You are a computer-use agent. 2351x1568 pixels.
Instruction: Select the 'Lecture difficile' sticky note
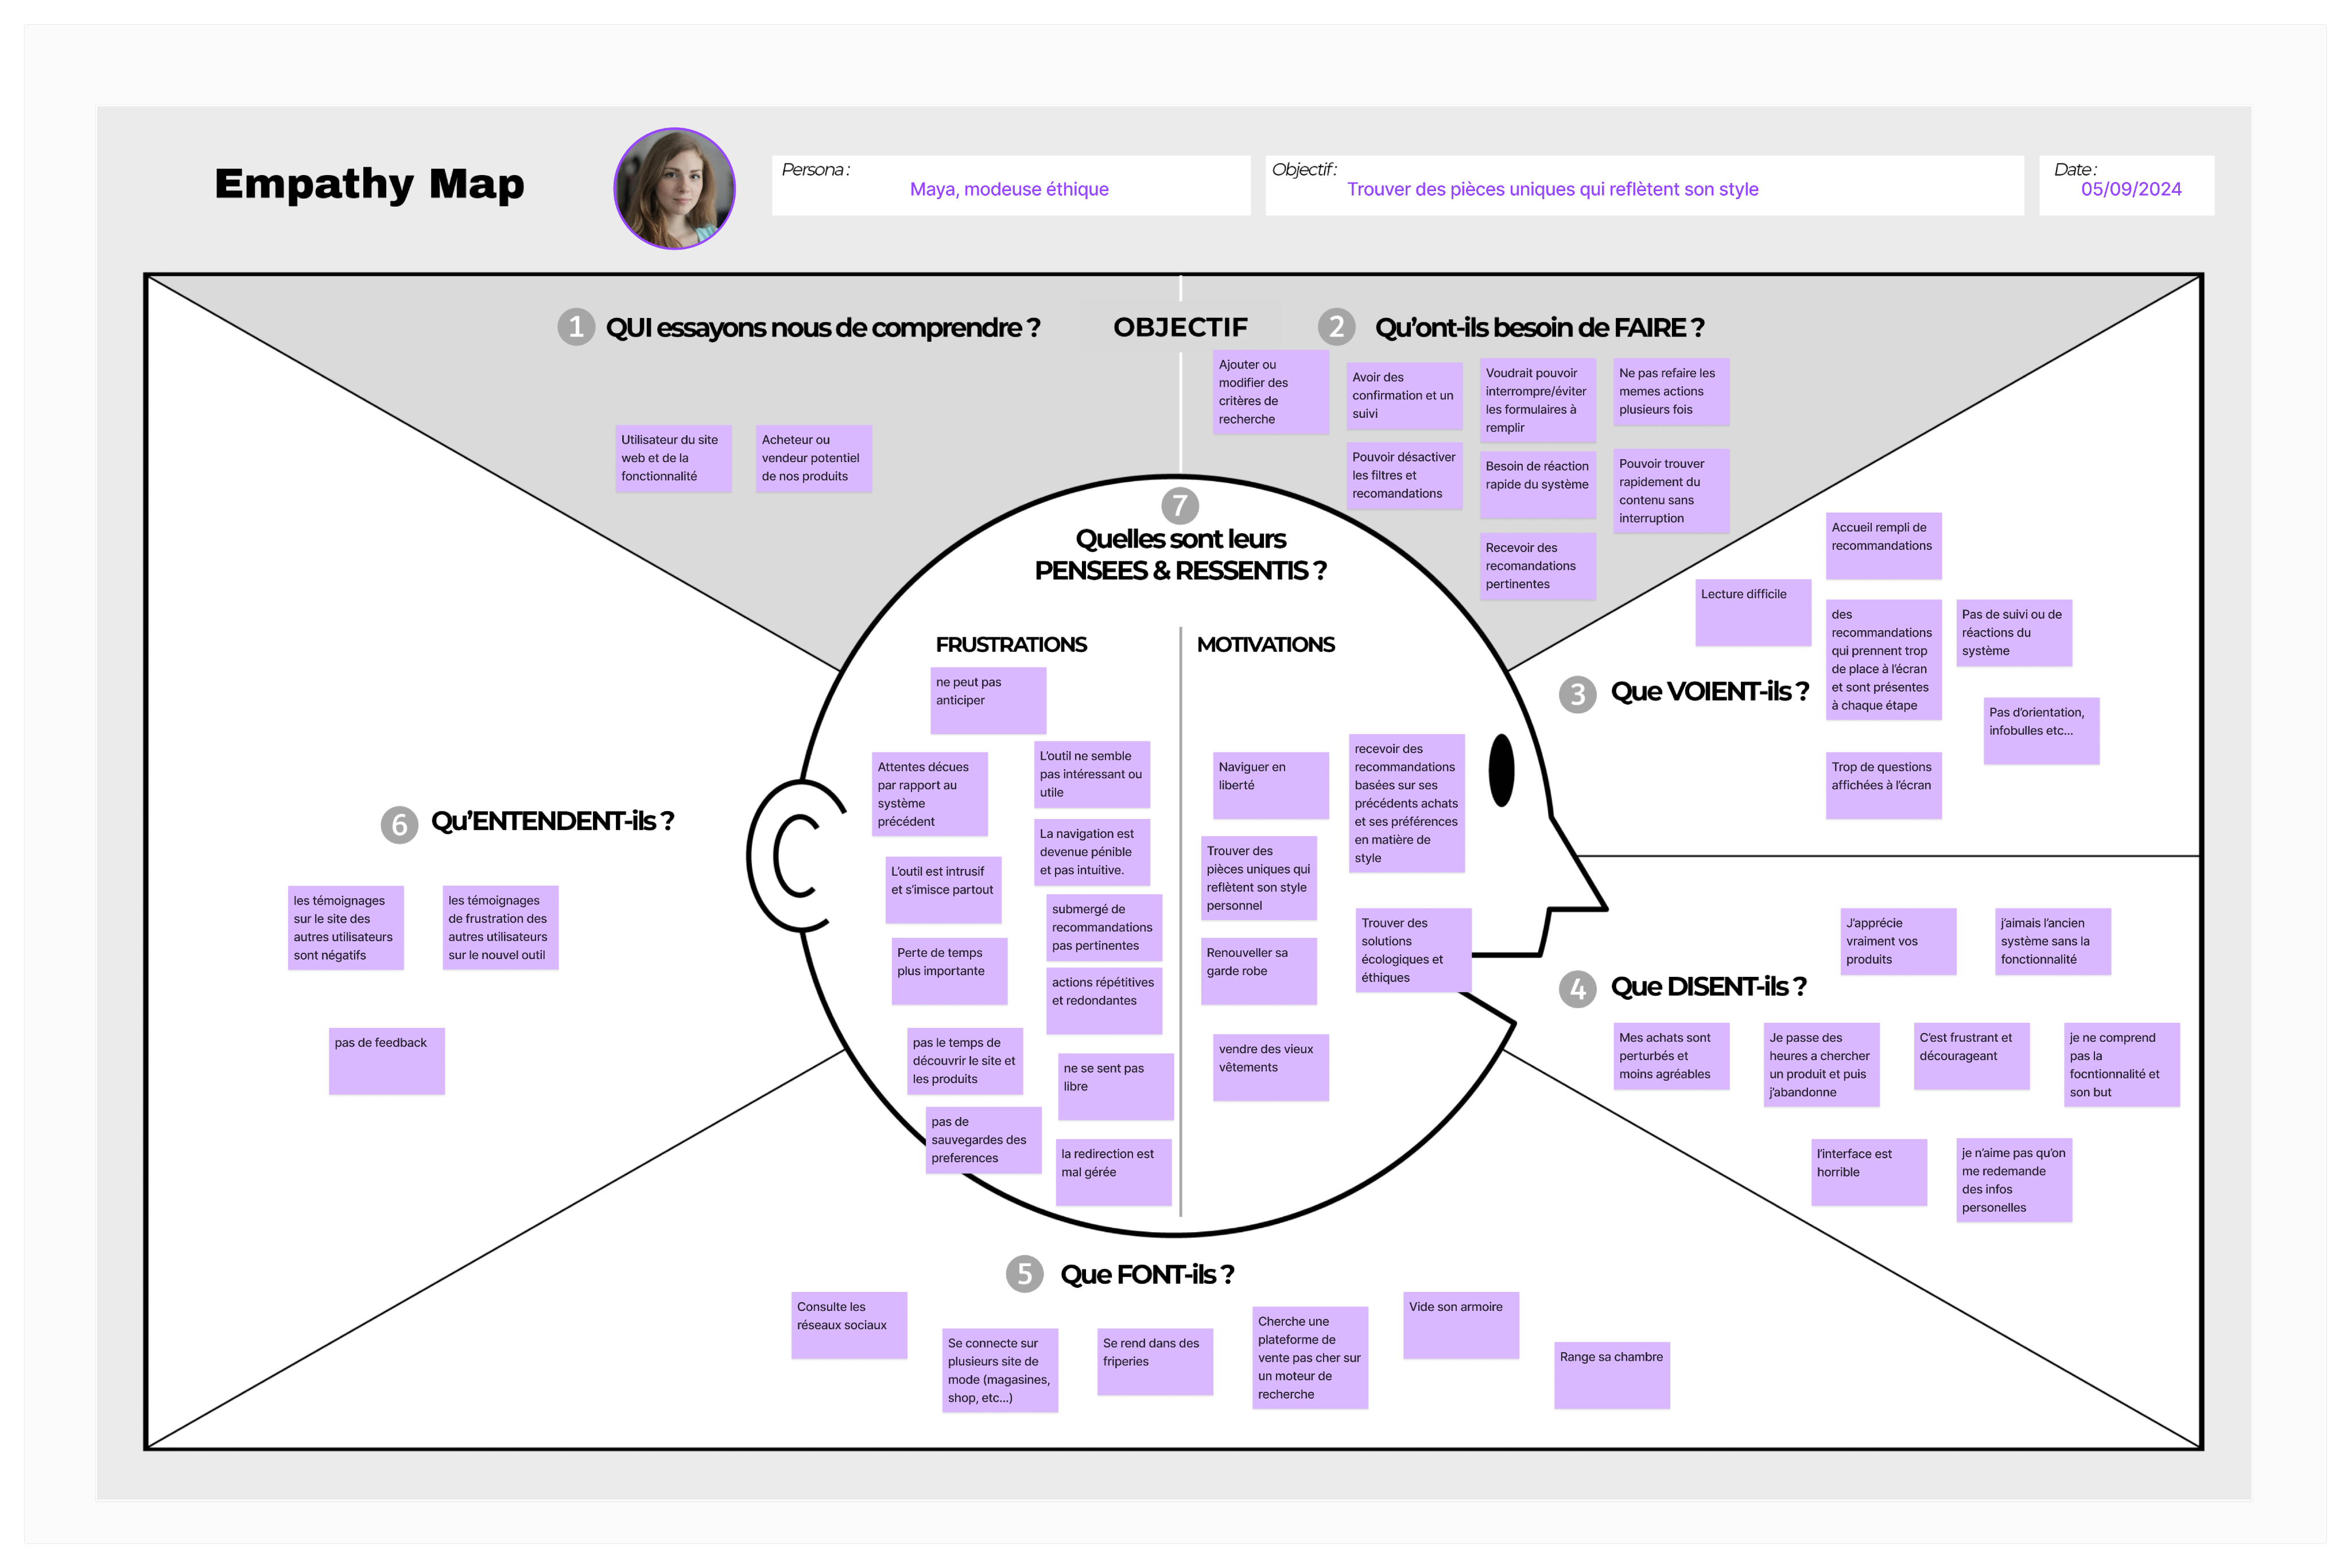(x=1752, y=612)
